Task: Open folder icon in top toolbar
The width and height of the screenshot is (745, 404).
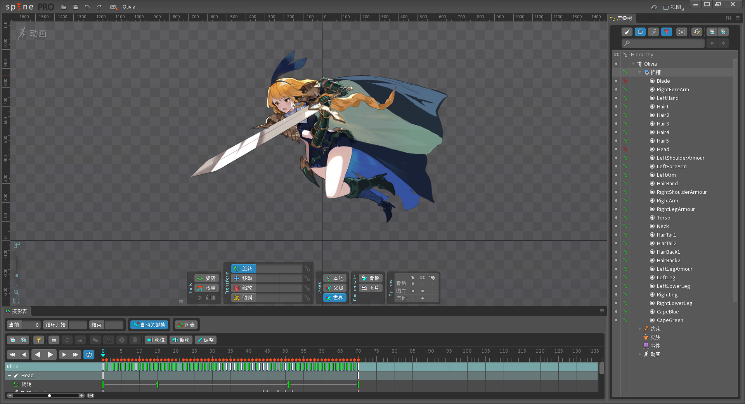Action: 64,7
